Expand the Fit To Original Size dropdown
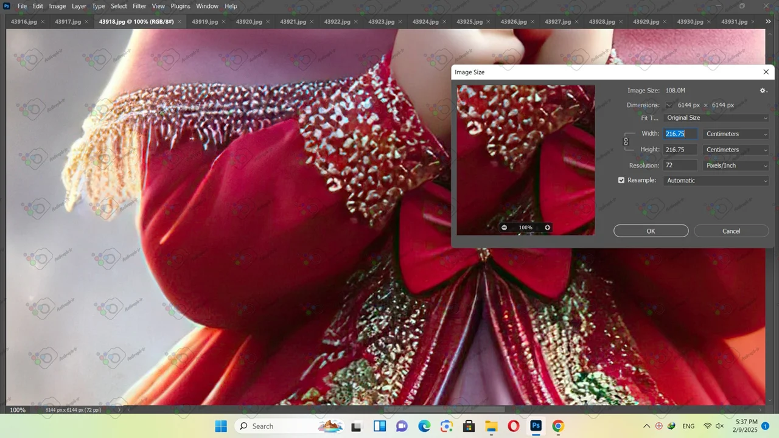 [x=716, y=118]
